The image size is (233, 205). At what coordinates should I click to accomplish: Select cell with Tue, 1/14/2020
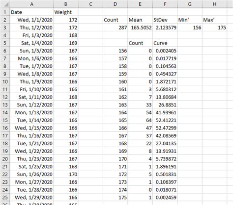click(x=31, y=120)
